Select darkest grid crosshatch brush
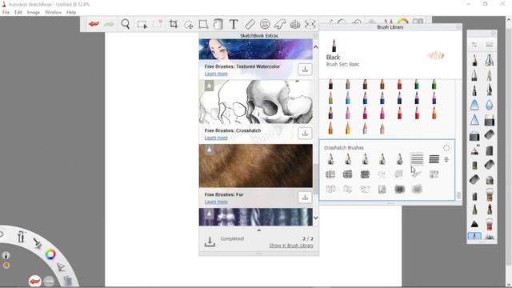 (x=365, y=174)
